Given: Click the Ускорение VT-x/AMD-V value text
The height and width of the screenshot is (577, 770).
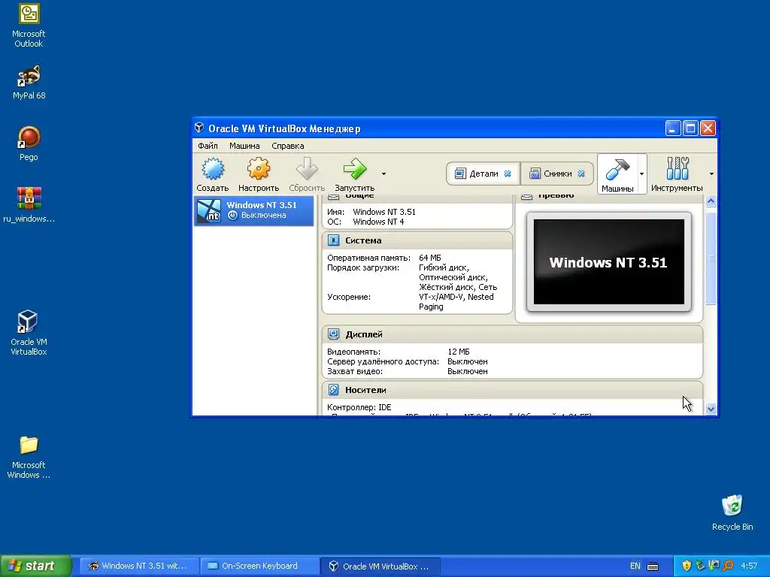Looking at the screenshot, I should (456, 302).
